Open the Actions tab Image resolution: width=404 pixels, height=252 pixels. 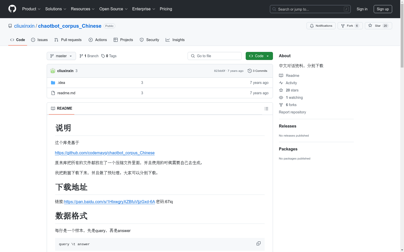click(98, 40)
